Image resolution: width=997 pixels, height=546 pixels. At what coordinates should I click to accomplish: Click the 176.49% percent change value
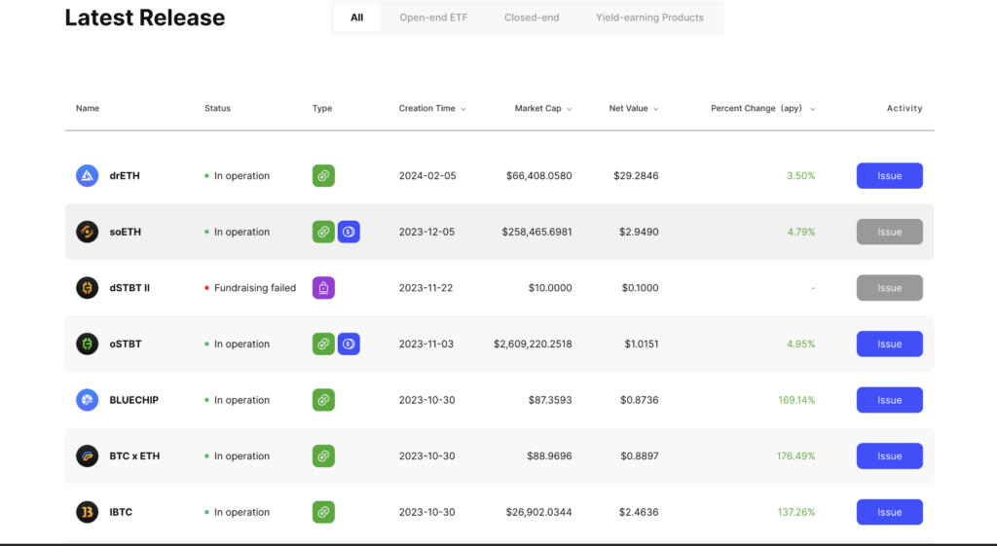(x=795, y=455)
